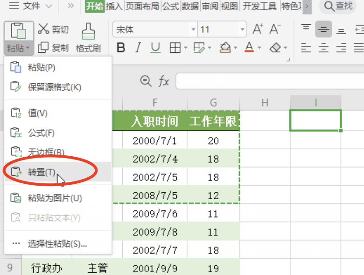Click the Cut (剪切) scissors button
Viewport: 364px width, 275px height.
[53, 29]
